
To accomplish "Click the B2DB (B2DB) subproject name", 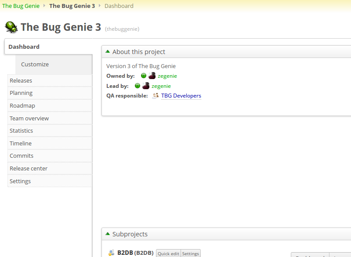I will pyautogui.click(x=135, y=253).
